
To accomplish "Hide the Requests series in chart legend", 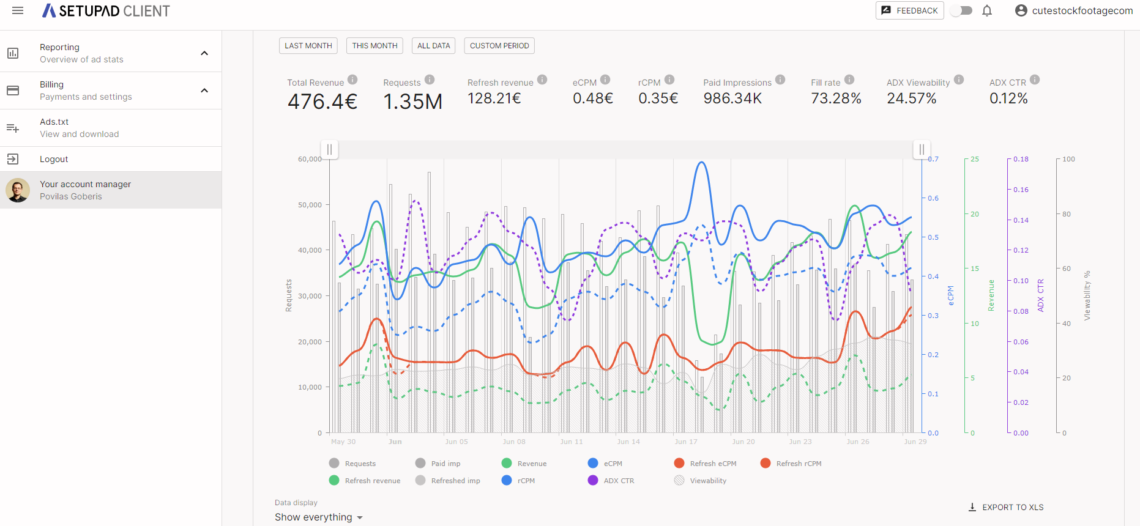I will pyautogui.click(x=352, y=464).
